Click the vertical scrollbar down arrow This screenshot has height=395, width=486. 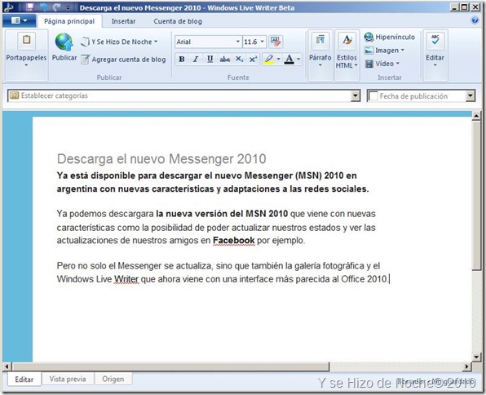476,357
